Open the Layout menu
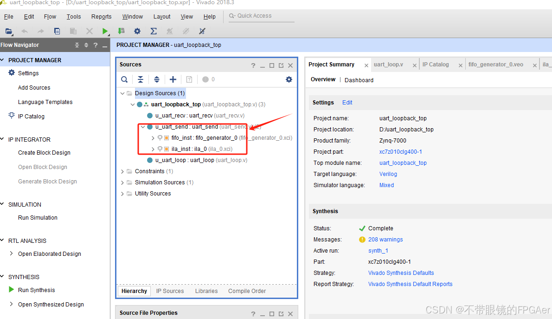Viewport: 552px width, 319px height. click(162, 17)
